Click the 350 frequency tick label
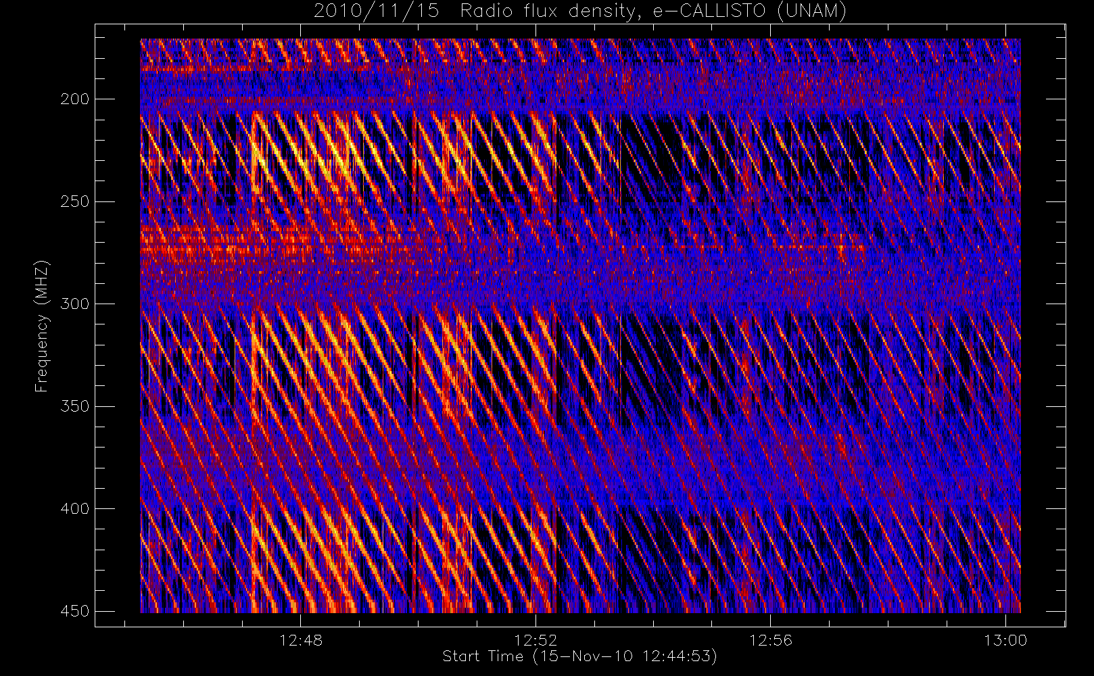 (x=75, y=406)
